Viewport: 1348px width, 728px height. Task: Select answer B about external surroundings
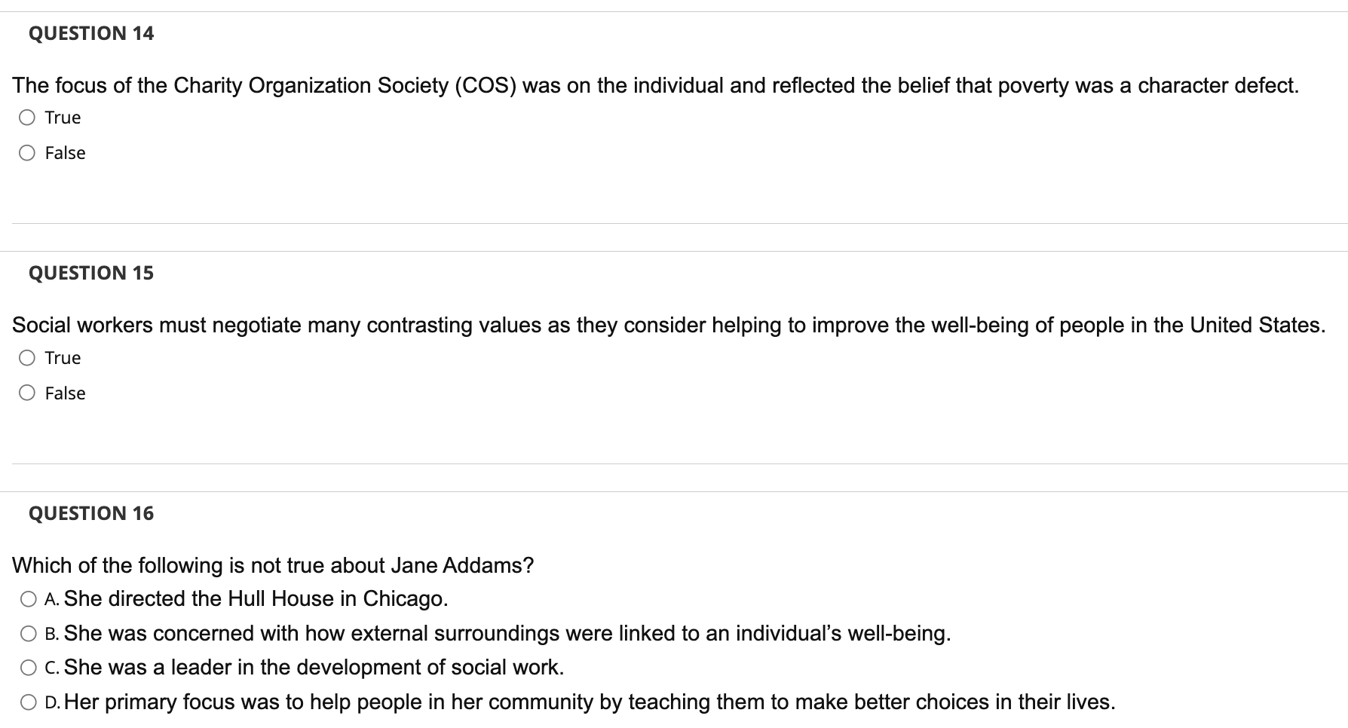pos(27,633)
